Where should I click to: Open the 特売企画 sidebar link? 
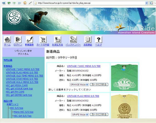[x=8, y=60]
